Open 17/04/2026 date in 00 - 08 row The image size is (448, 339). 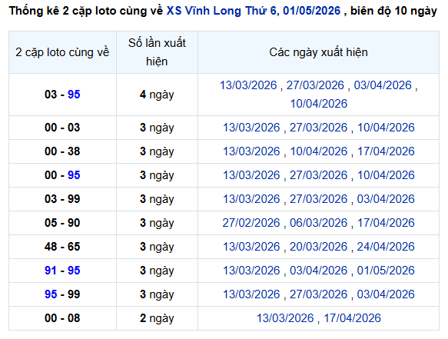click(352, 318)
